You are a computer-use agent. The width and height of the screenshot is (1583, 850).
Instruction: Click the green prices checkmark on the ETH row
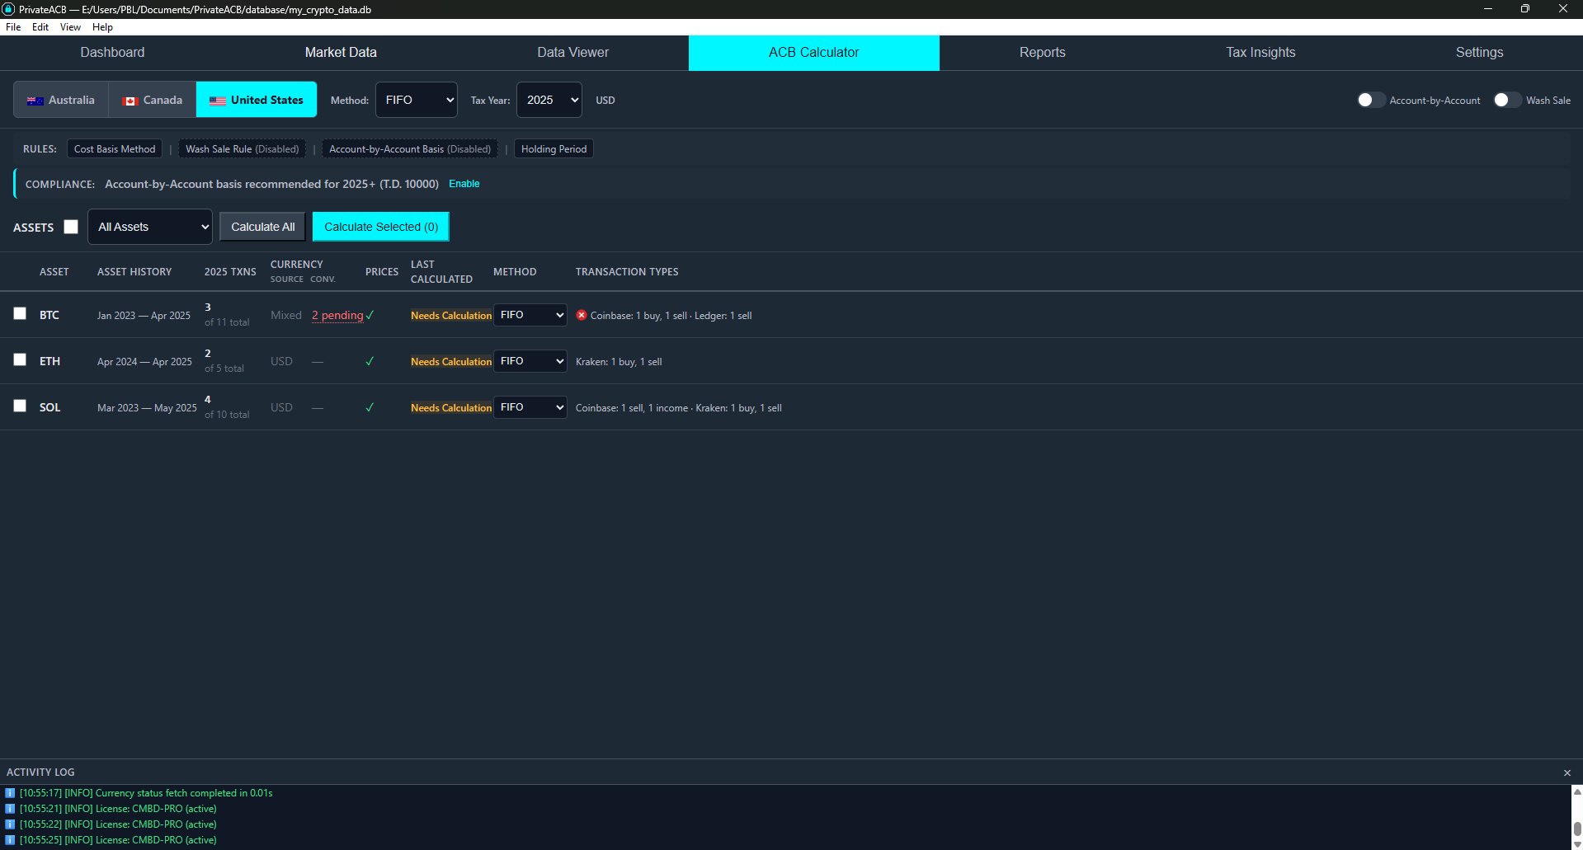370,361
